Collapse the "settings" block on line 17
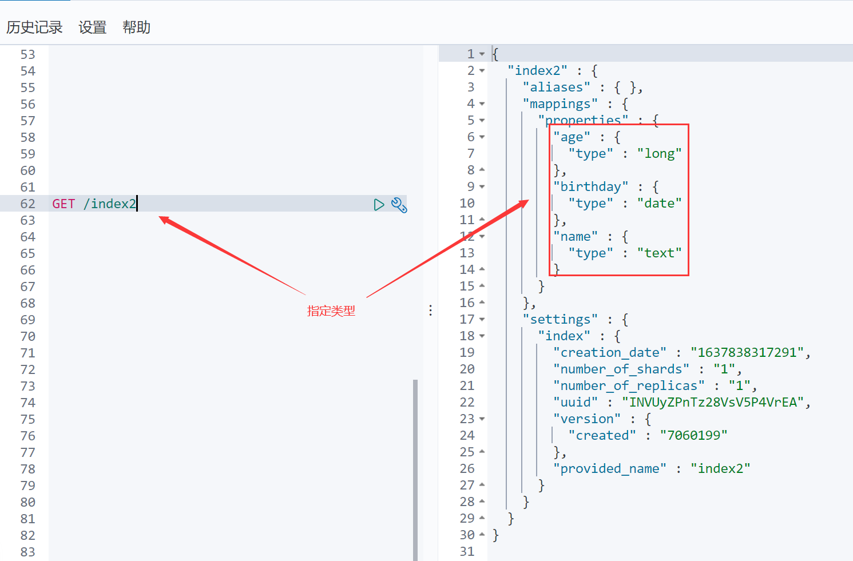 (482, 320)
